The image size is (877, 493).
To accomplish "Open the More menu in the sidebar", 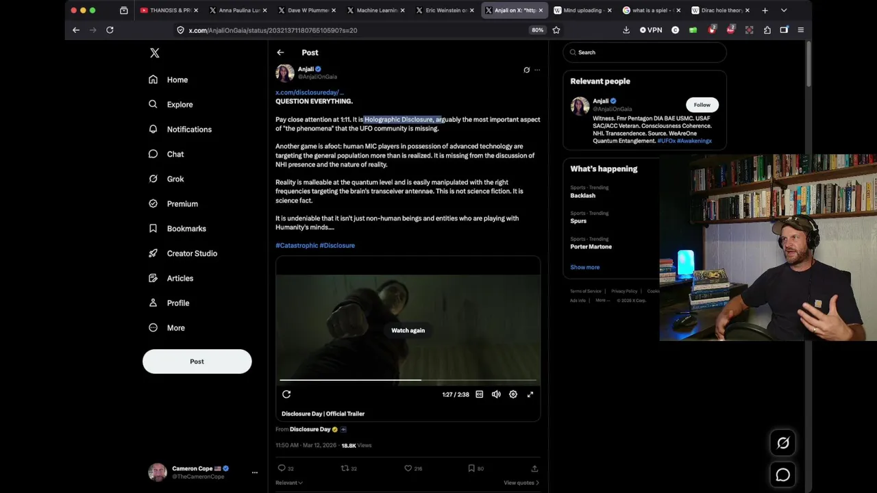I will coord(167,327).
